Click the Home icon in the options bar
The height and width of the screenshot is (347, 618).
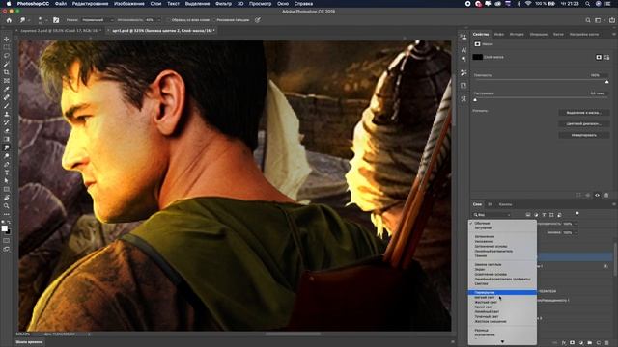tap(9, 20)
